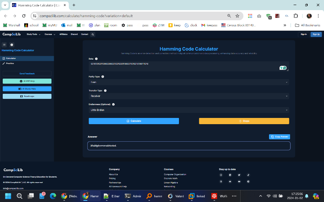
Task: Expand the Endianness dropdown showing Little Endian
Action: 189,110
